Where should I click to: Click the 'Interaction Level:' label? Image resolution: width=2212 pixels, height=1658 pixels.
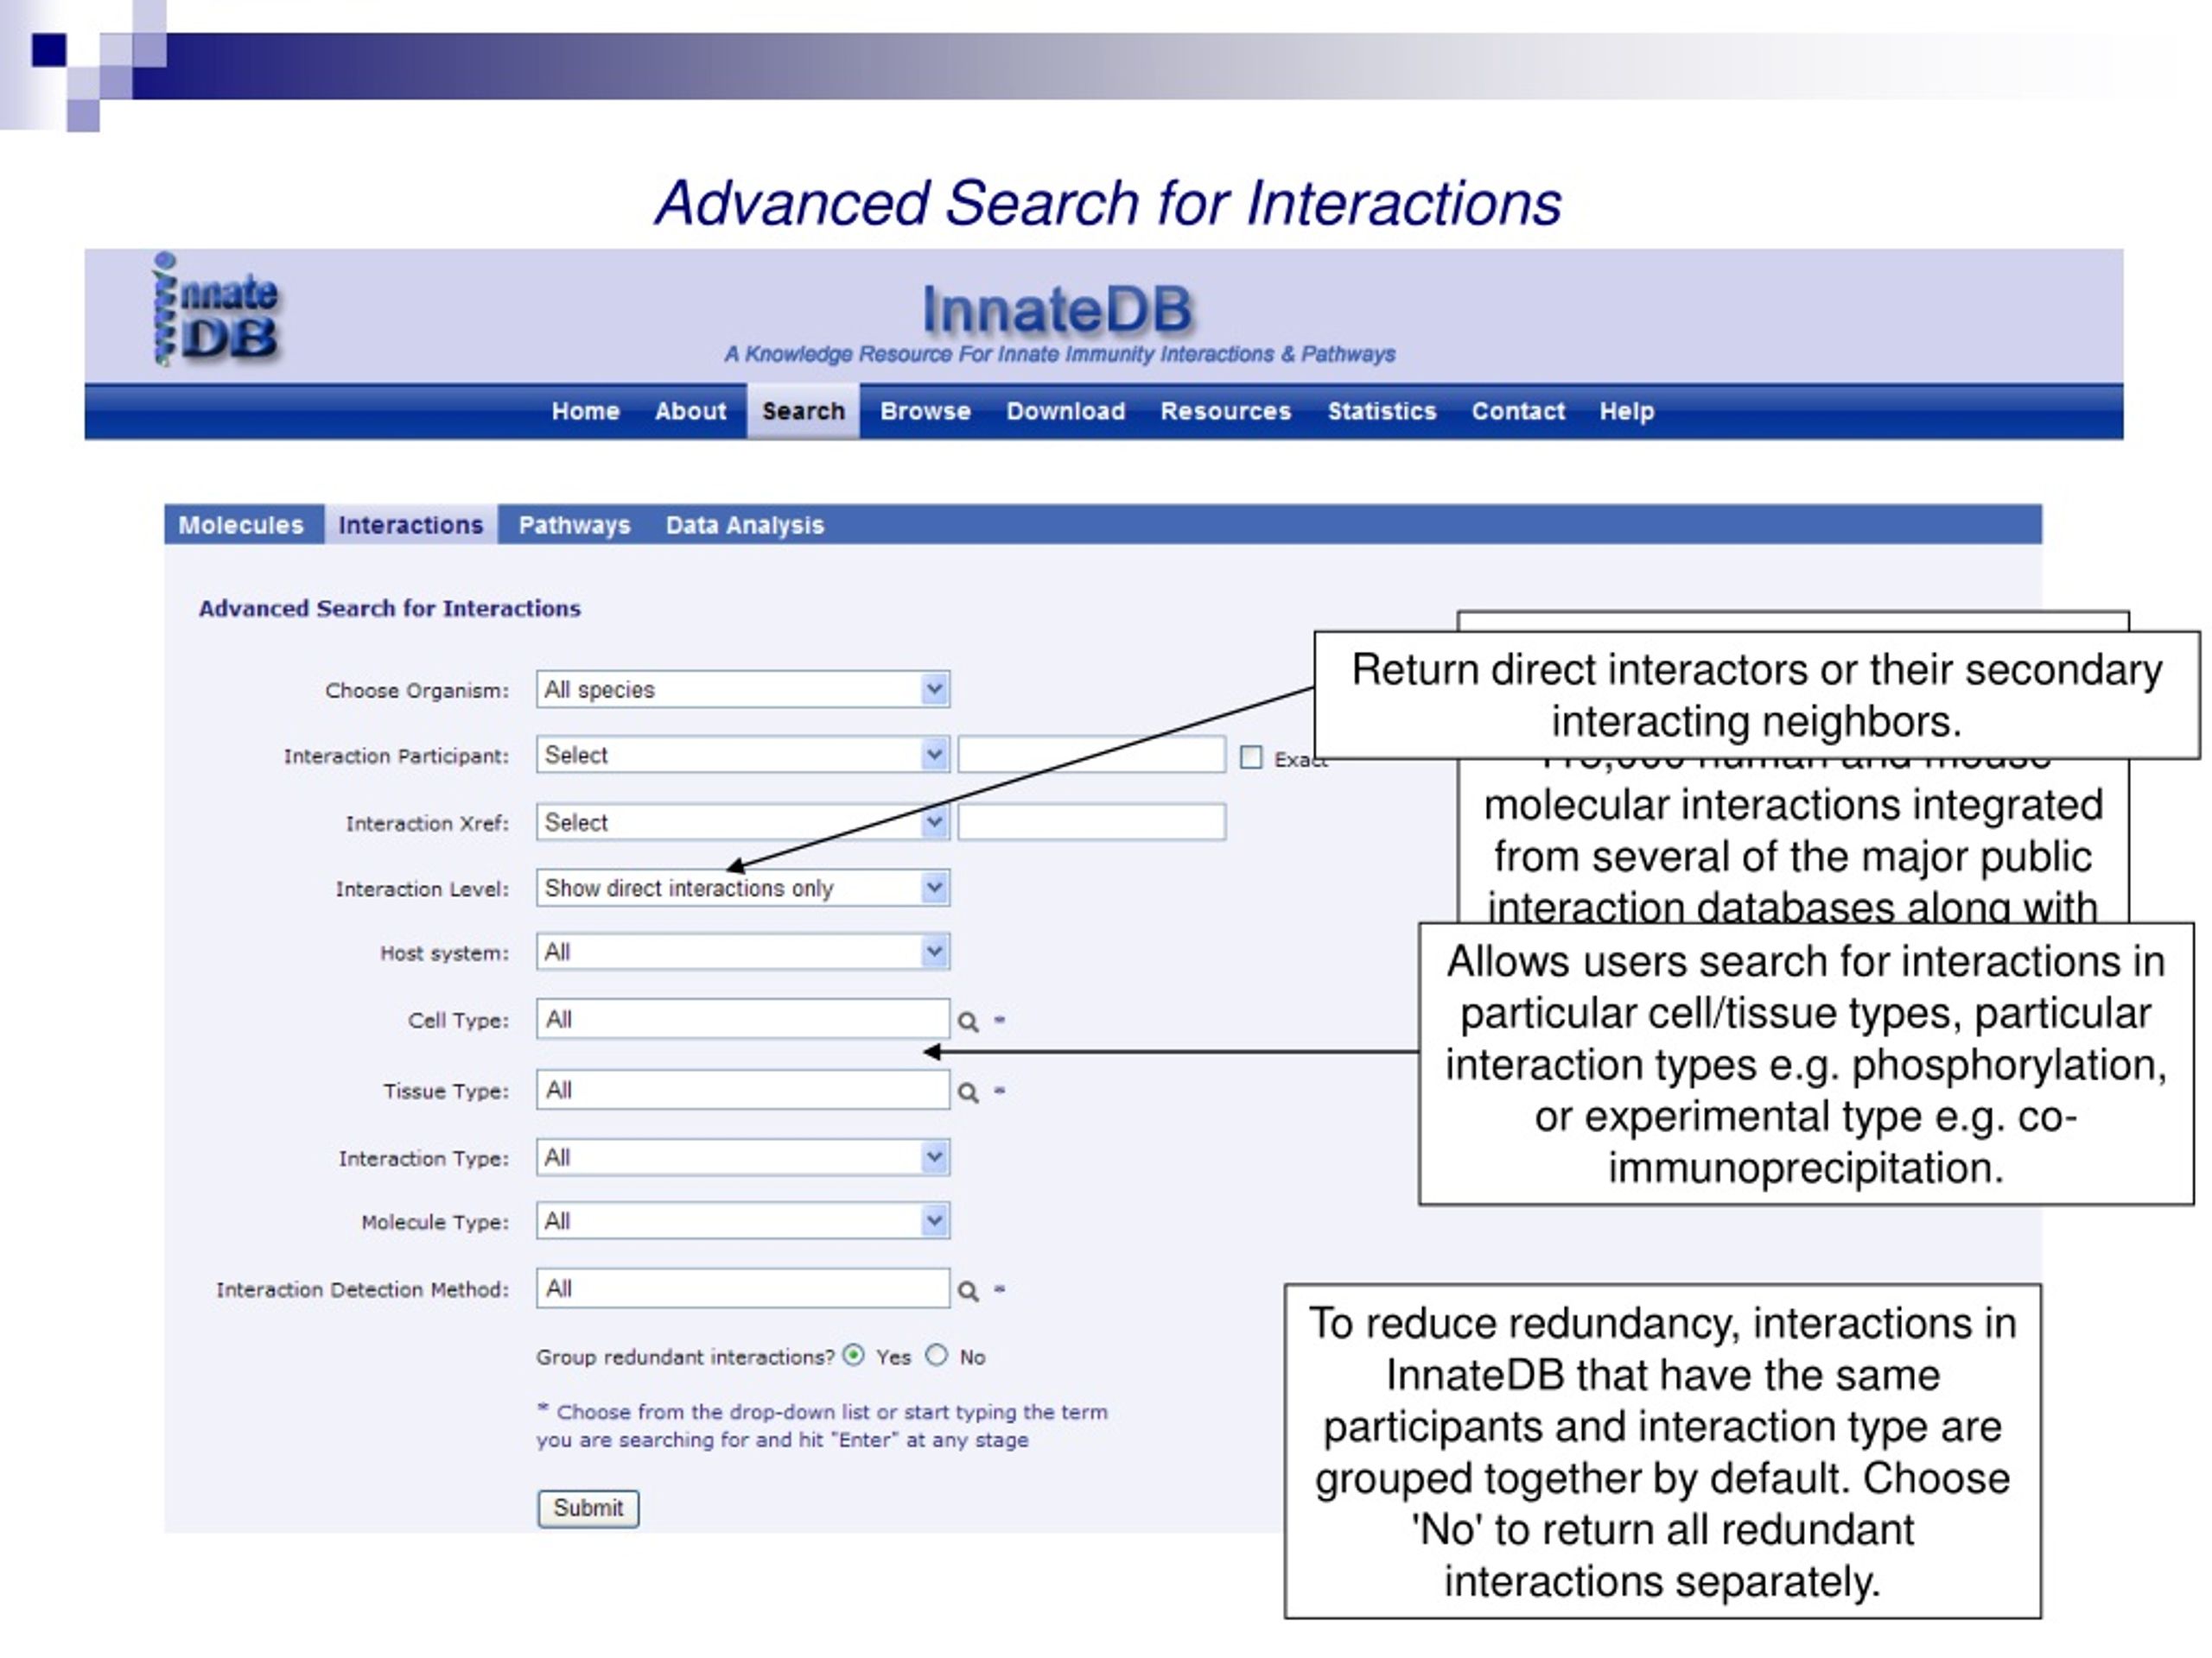tap(422, 889)
